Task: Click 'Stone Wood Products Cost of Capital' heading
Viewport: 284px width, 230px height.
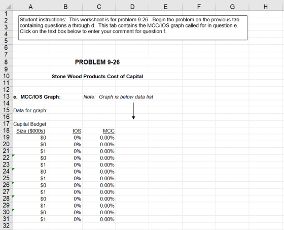Action: [97, 76]
